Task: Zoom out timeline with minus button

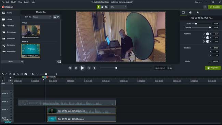Action: 37,74
